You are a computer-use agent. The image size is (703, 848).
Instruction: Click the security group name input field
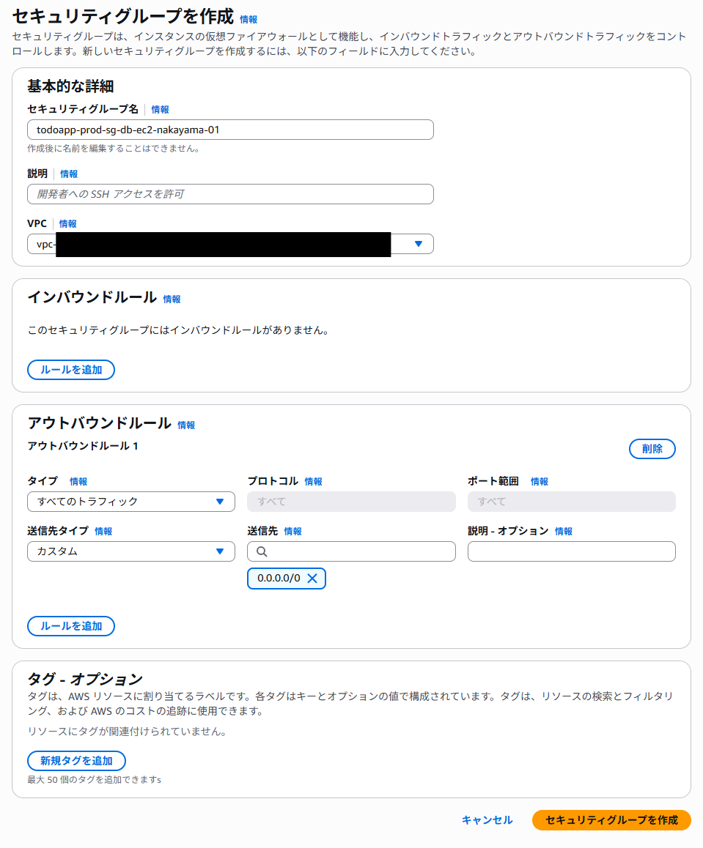230,130
